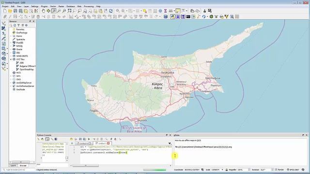This screenshot has height=174, width=310.
Task: Click the Delete Selected trash icon
Action: point(38,17)
